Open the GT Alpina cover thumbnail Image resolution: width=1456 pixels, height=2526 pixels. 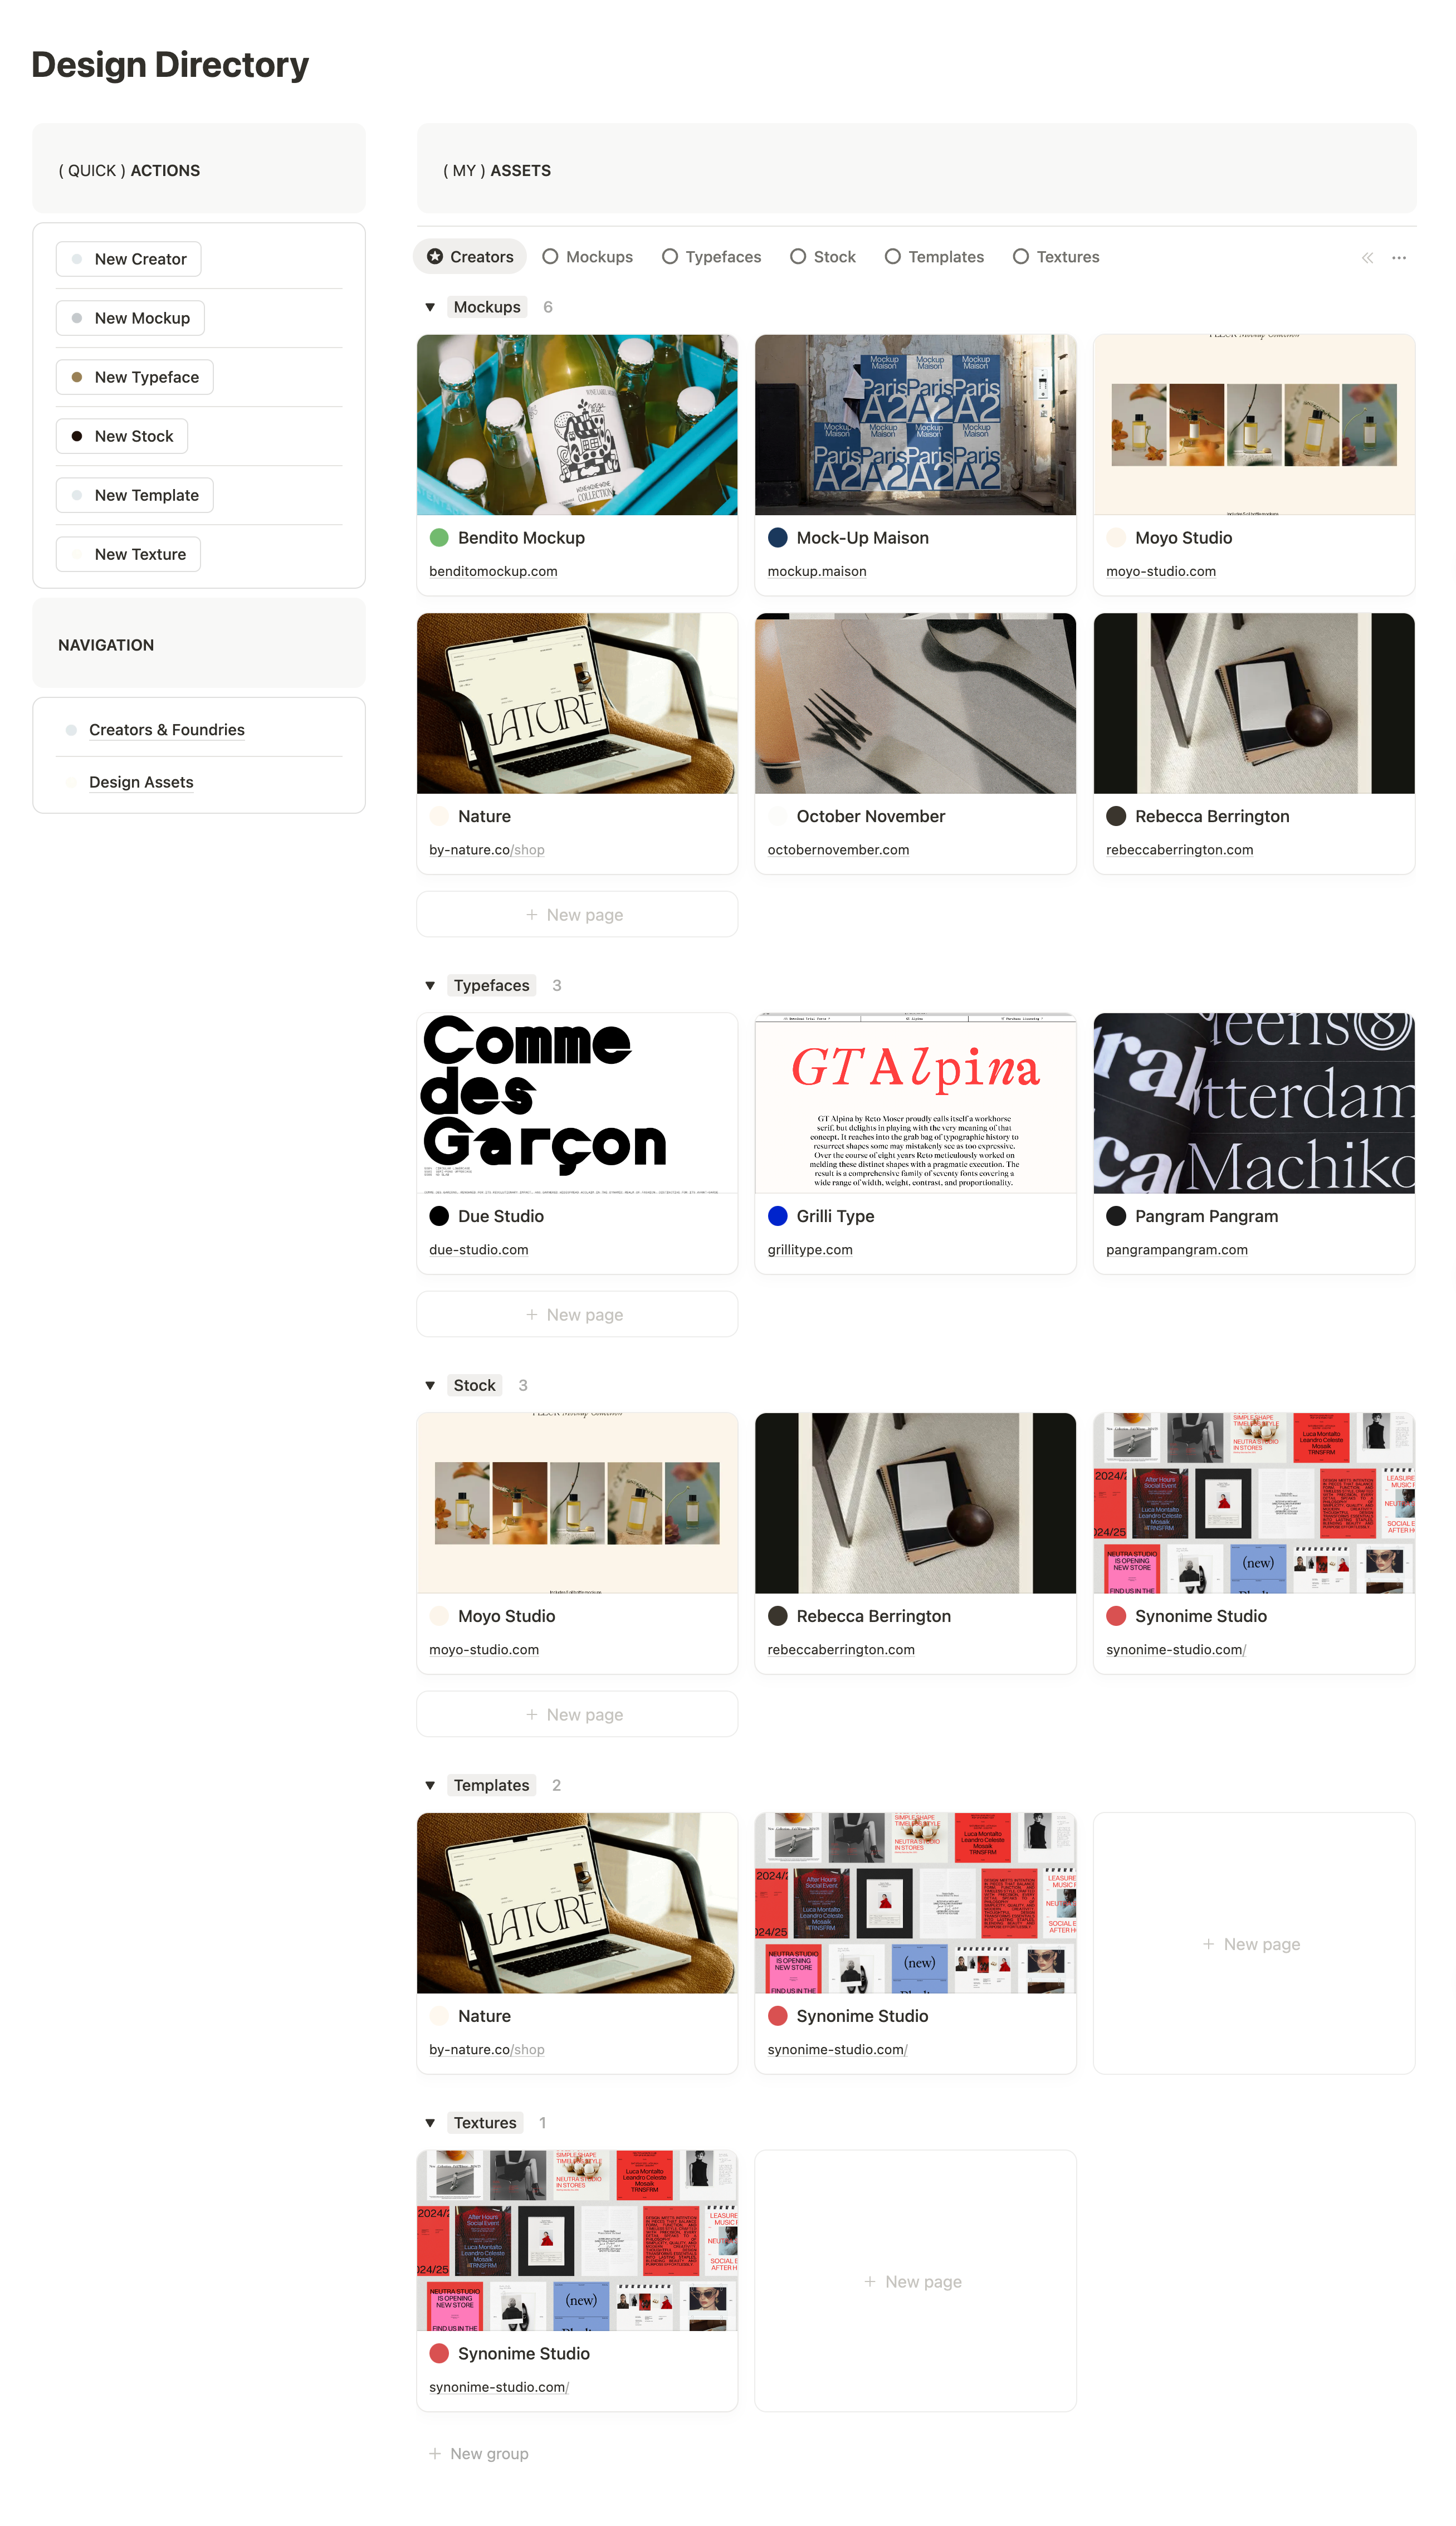(x=915, y=1103)
